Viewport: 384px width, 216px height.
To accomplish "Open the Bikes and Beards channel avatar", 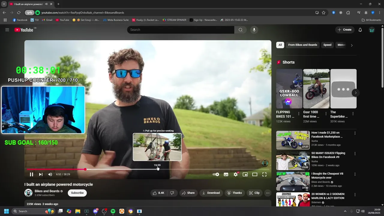I will (28, 193).
